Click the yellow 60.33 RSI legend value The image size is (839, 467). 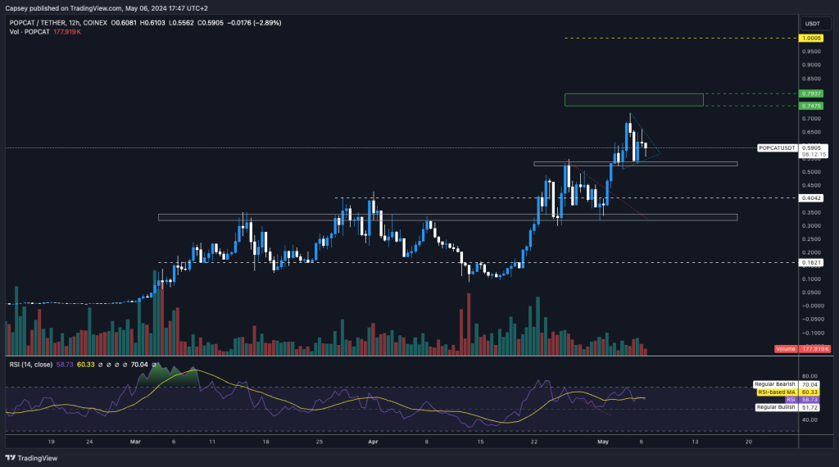pyautogui.click(x=85, y=365)
